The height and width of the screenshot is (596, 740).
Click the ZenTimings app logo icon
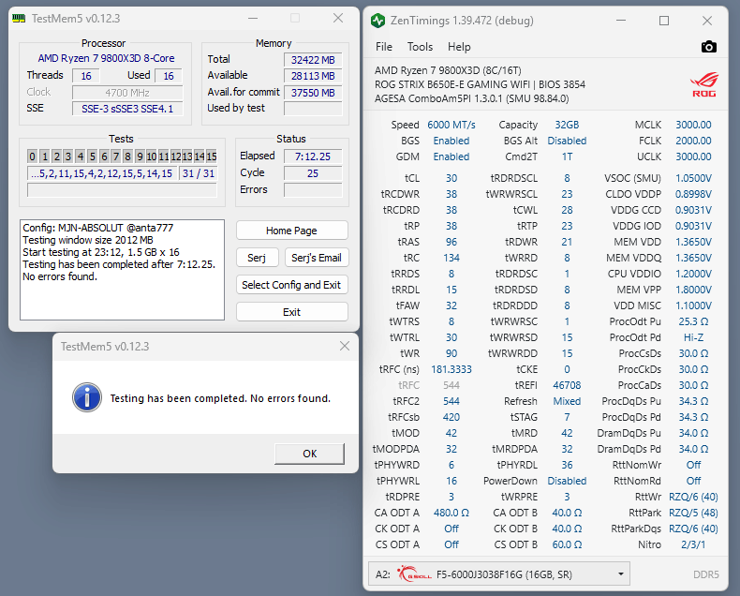click(378, 21)
